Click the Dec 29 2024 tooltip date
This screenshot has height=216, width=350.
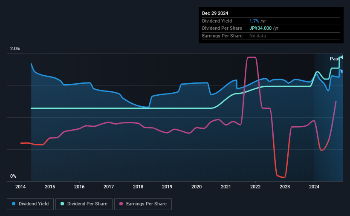click(x=215, y=13)
